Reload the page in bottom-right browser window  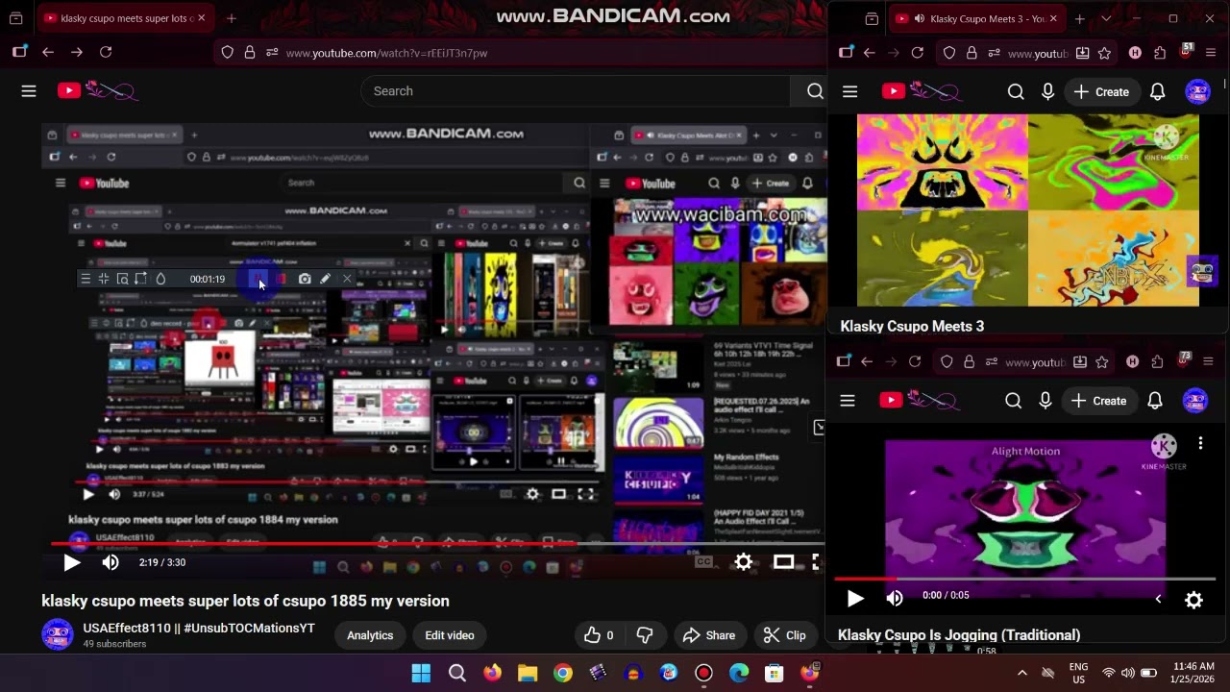[x=915, y=362]
